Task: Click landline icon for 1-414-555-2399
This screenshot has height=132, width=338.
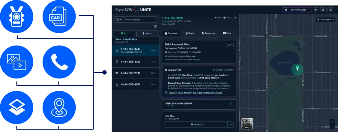Action: 117,73
